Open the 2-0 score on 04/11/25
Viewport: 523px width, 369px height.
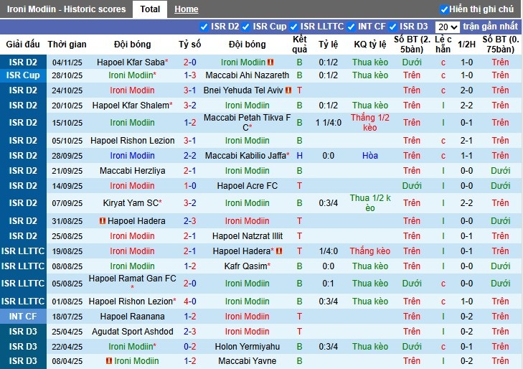190,62
